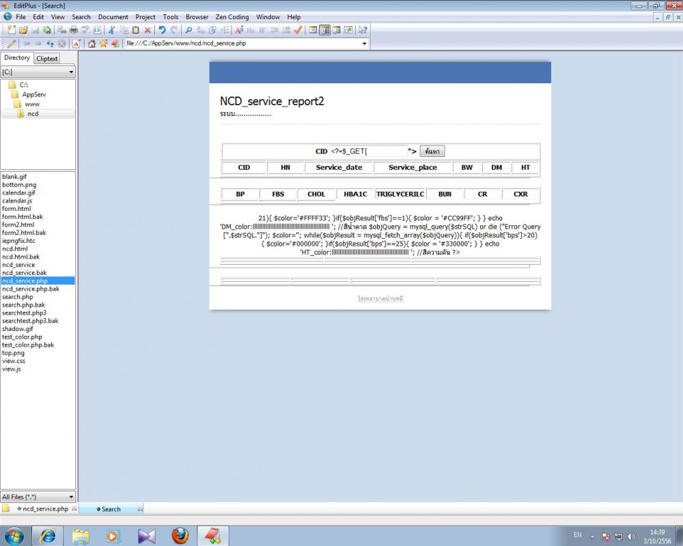This screenshot has height=546, width=683.
Task: Click the Favorites star icon
Action: click(103, 44)
